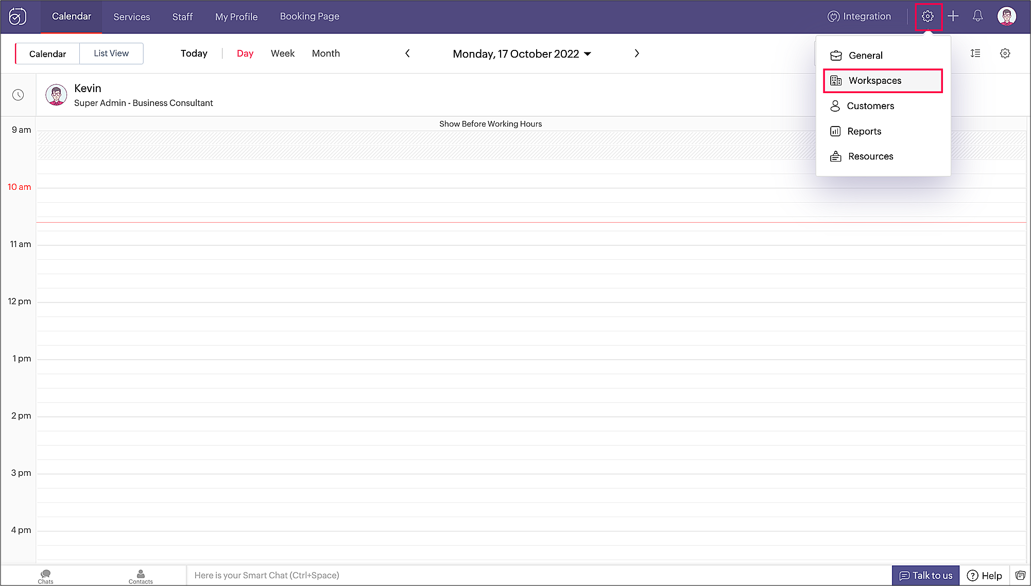Click the Talk to us button
The height and width of the screenshot is (586, 1031).
click(925, 575)
